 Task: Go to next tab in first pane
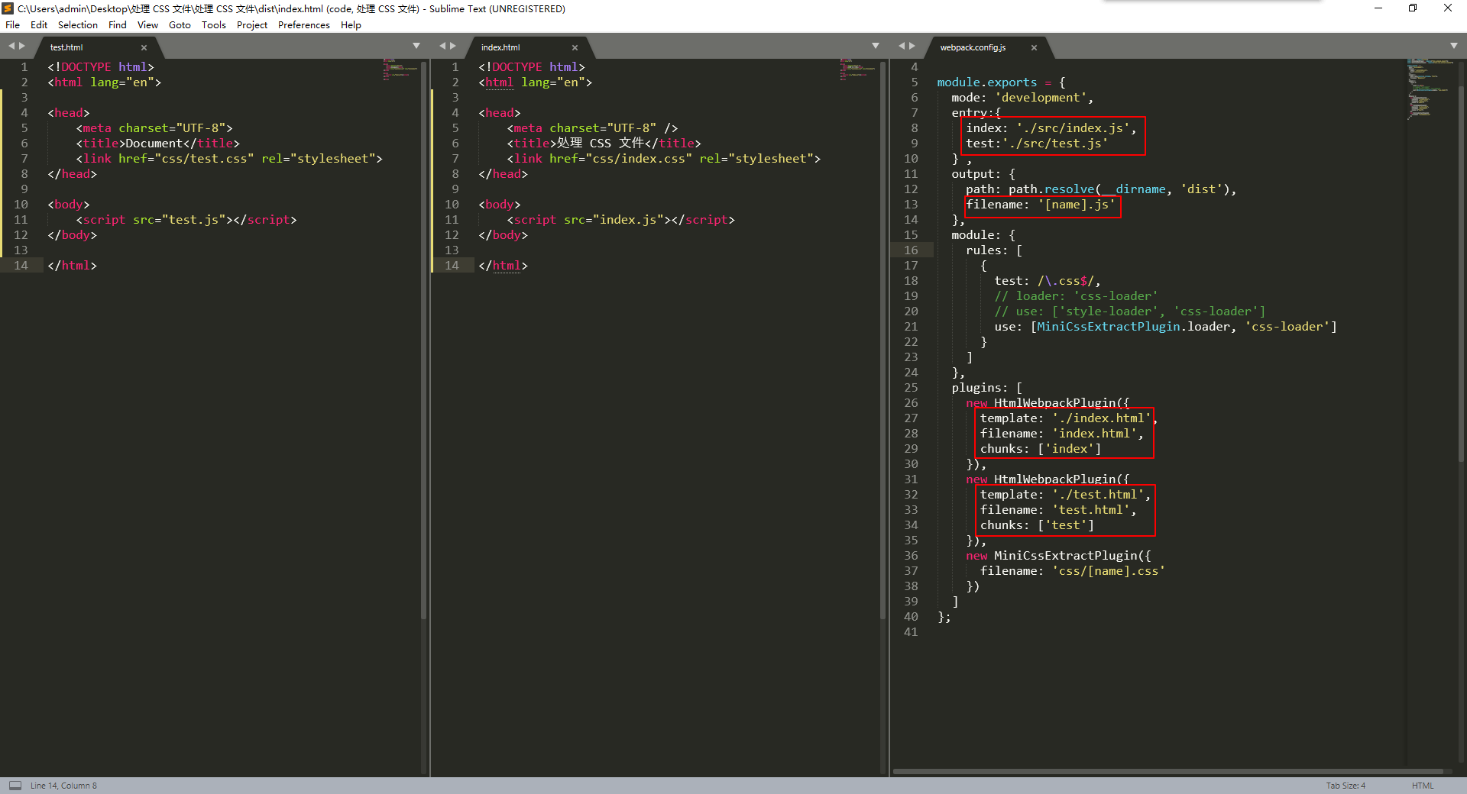[x=22, y=46]
